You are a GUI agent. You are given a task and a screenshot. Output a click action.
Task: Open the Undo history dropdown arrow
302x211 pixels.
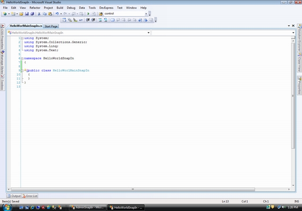[x=61, y=14]
